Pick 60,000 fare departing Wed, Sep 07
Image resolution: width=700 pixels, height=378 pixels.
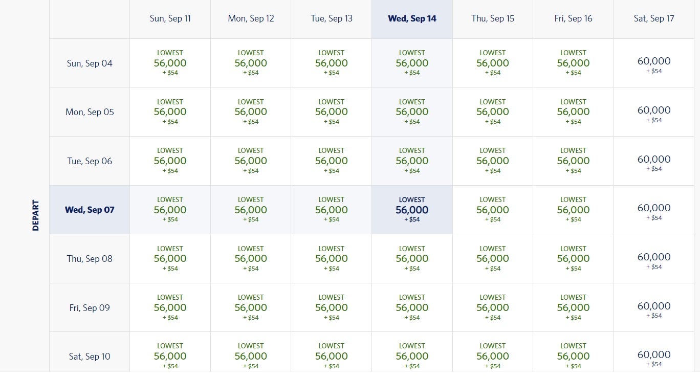(x=654, y=210)
